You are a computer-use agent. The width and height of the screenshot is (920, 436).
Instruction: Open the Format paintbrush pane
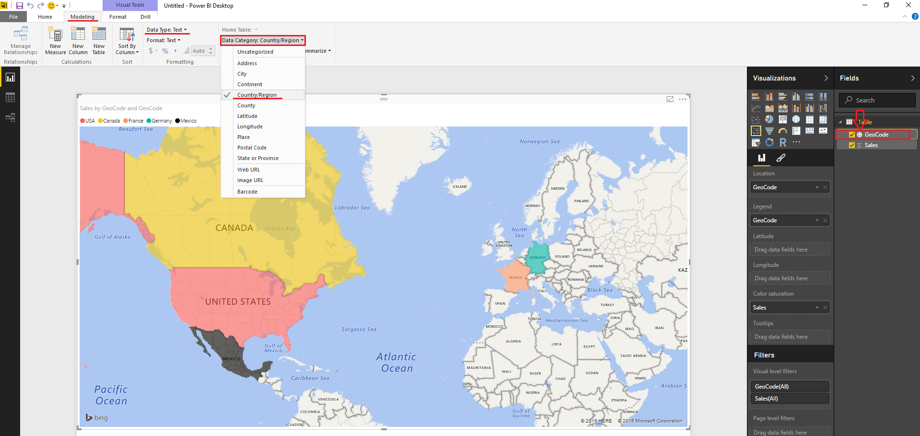(x=781, y=158)
